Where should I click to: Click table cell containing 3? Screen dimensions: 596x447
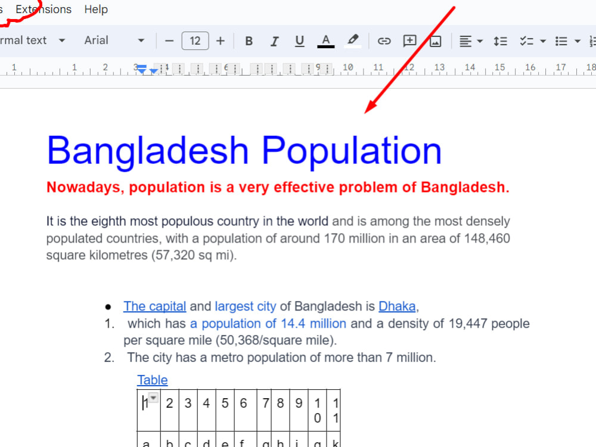pos(188,410)
